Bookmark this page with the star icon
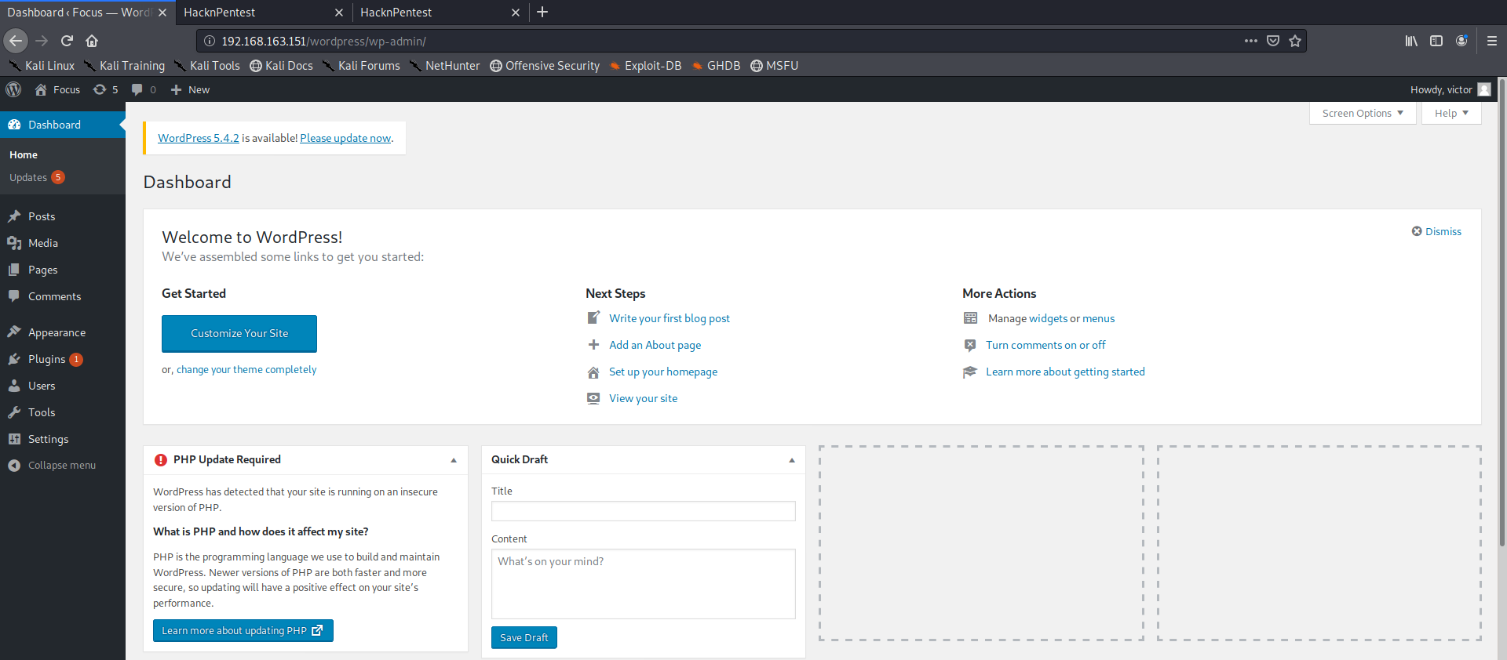The image size is (1507, 660). pyautogui.click(x=1295, y=41)
